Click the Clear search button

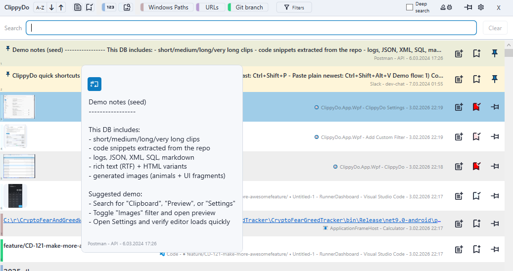click(495, 28)
